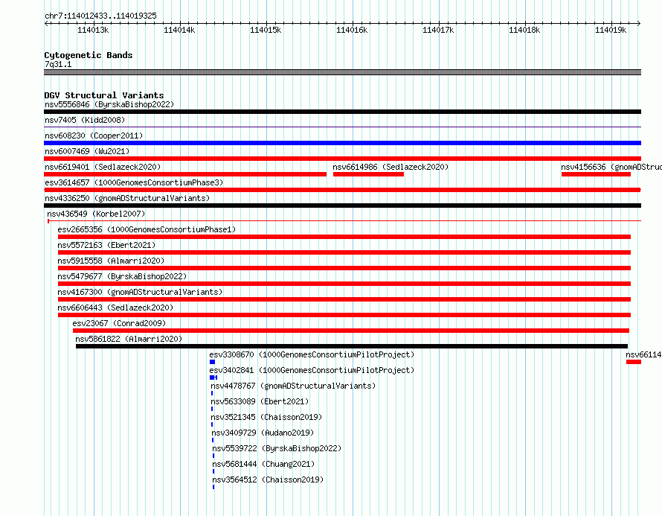This screenshot has height=516, width=662.
Task: Select the red esv23067 variant bar
Action: (x=351, y=331)
